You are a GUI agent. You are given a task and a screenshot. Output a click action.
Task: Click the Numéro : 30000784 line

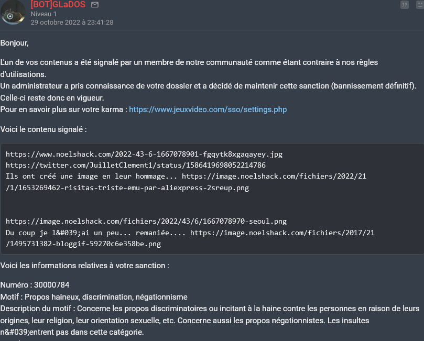pyautogui.click(x=35, y=285)
